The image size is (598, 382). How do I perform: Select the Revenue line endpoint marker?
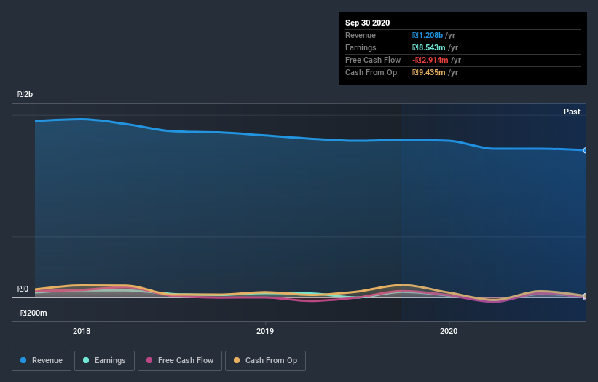coord(586,151)
